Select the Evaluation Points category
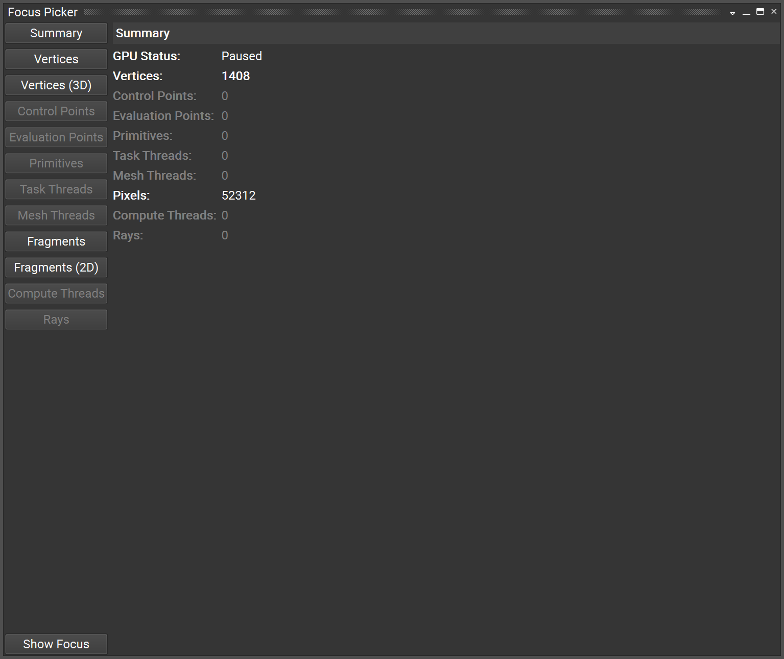The height and width of the screenshot is (659, 784). coord(56,137)
